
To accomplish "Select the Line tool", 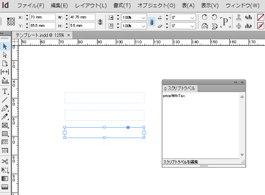I will tap(5, 100).
